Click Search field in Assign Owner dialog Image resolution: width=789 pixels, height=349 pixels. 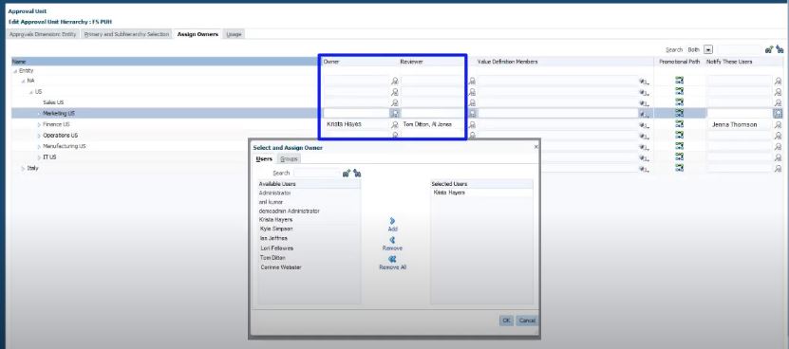pyautogui.click(x=316, y=173)
